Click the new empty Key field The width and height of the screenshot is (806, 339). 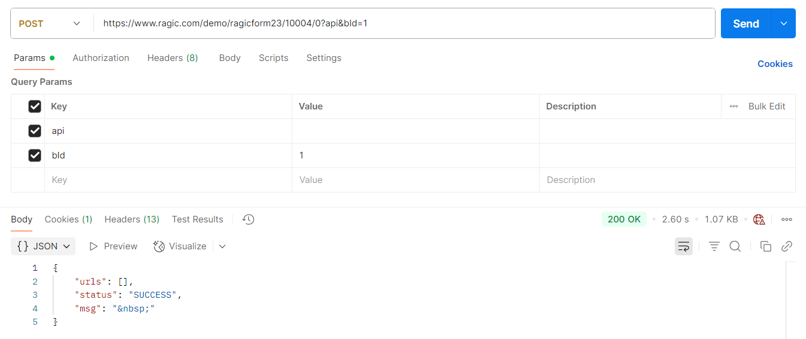pyautogui.click(x=168, y=180)
